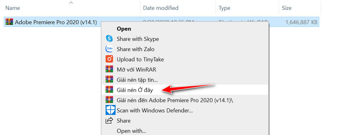
Task: Click WinRAR icon beside Giải nén Ở đây
Action: tap(109, 90)
